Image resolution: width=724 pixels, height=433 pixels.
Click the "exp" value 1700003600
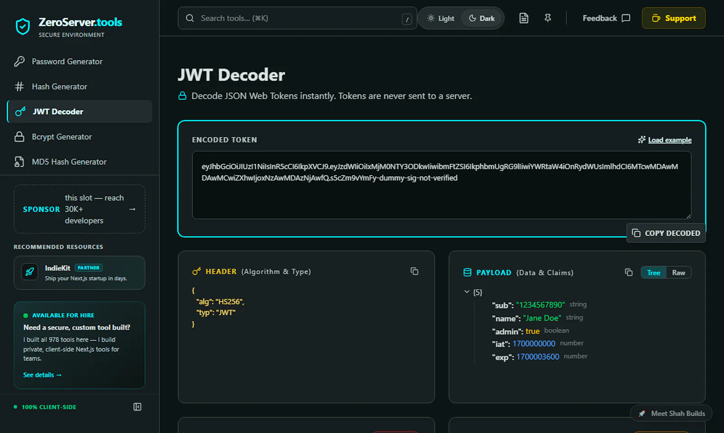pos(538,357)
